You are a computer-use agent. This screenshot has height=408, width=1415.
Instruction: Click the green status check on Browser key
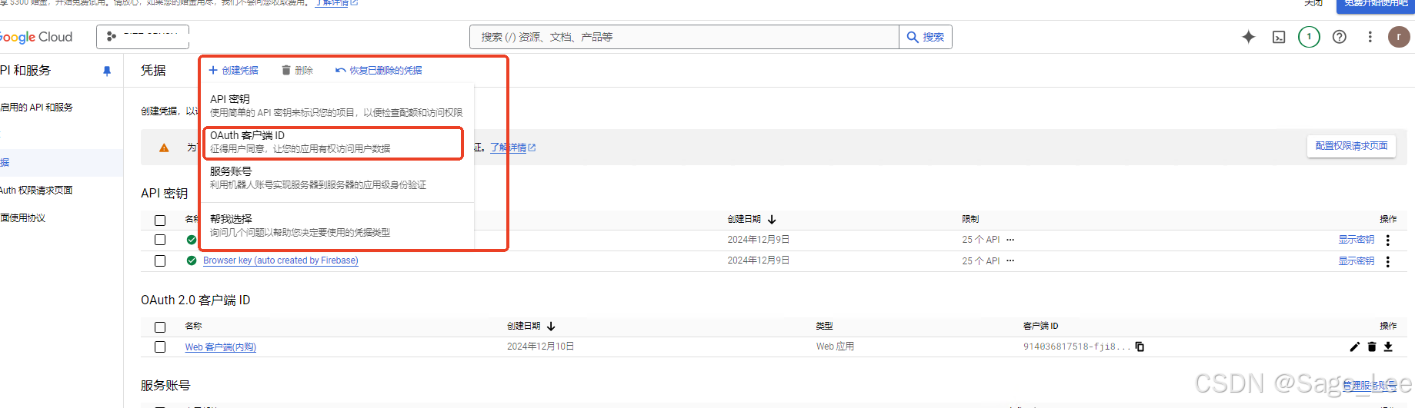pos(192,260)
